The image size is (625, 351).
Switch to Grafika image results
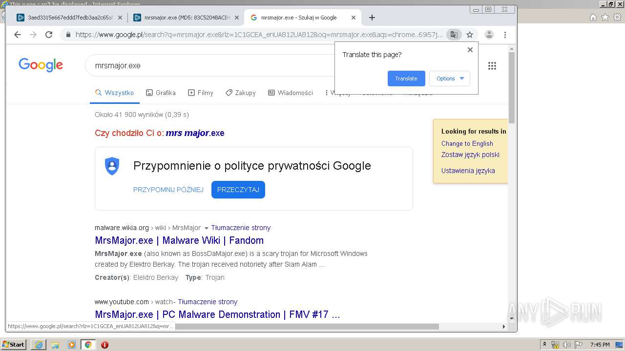(x=161, y=93)
